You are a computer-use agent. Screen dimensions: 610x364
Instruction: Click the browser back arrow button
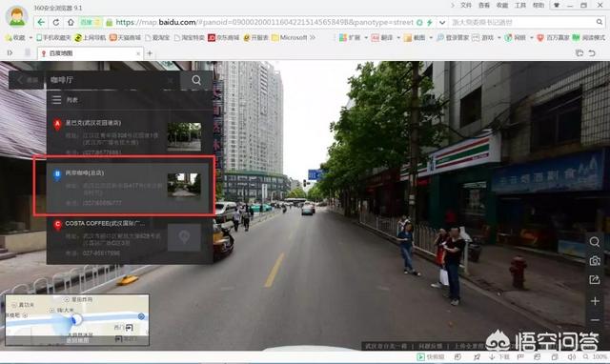point(41,23)
